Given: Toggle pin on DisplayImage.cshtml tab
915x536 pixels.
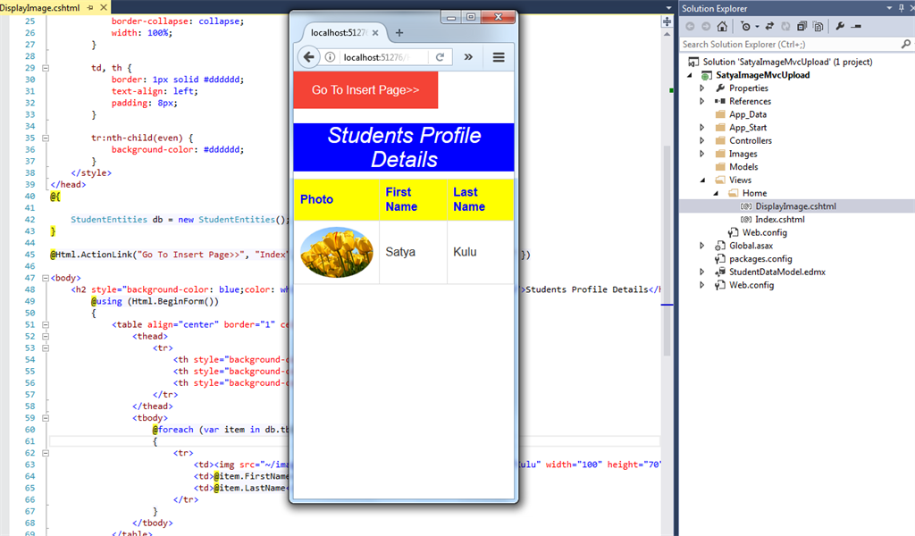Looking at the screenshot, I should (x=90, y=7).
